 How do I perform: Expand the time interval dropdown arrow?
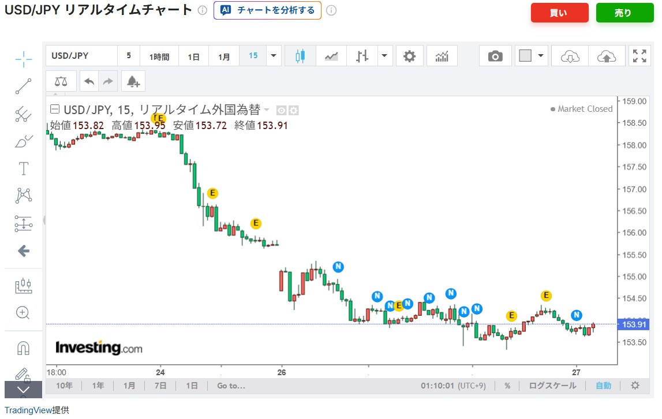274,56
